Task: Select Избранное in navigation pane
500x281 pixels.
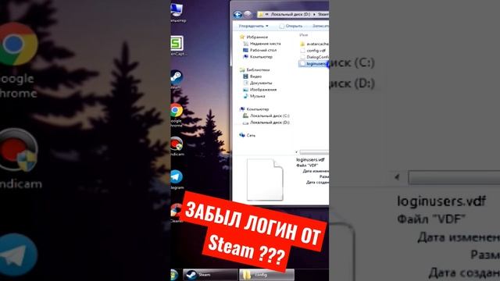Action: pyautogui.click(x=254, y=37)
